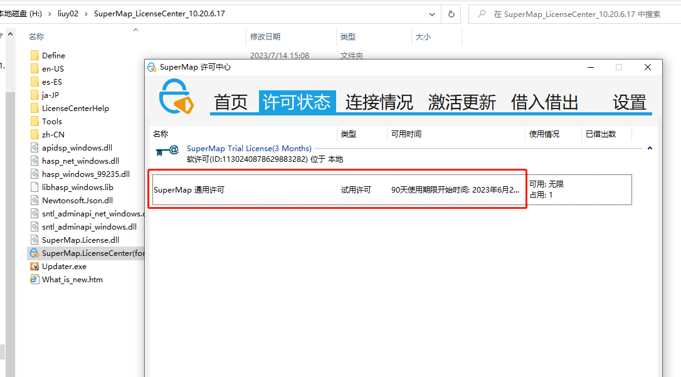The image size is (681, 377).
Task: Click the liuy02 breadcrumb in address bar
Action: tap(68, 13)
